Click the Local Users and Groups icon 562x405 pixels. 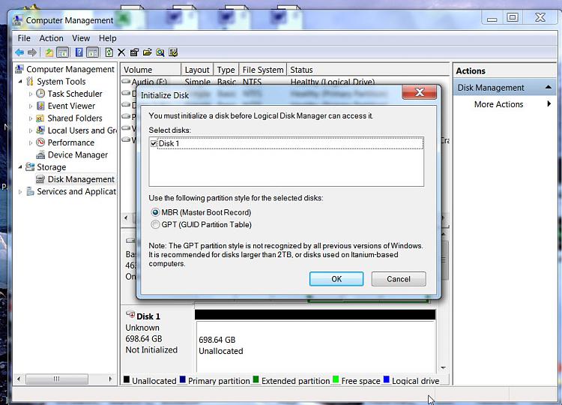tap(40, 130)
